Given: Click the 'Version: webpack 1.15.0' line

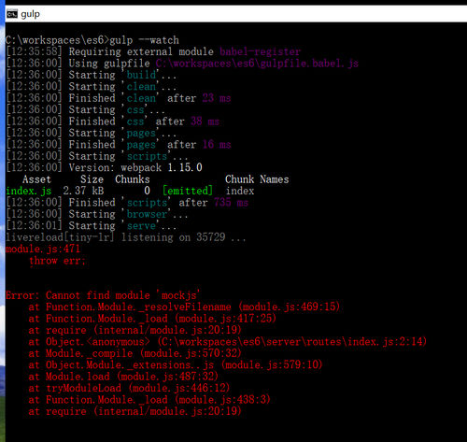Looking at the screenshot, I should pos(104,167).
